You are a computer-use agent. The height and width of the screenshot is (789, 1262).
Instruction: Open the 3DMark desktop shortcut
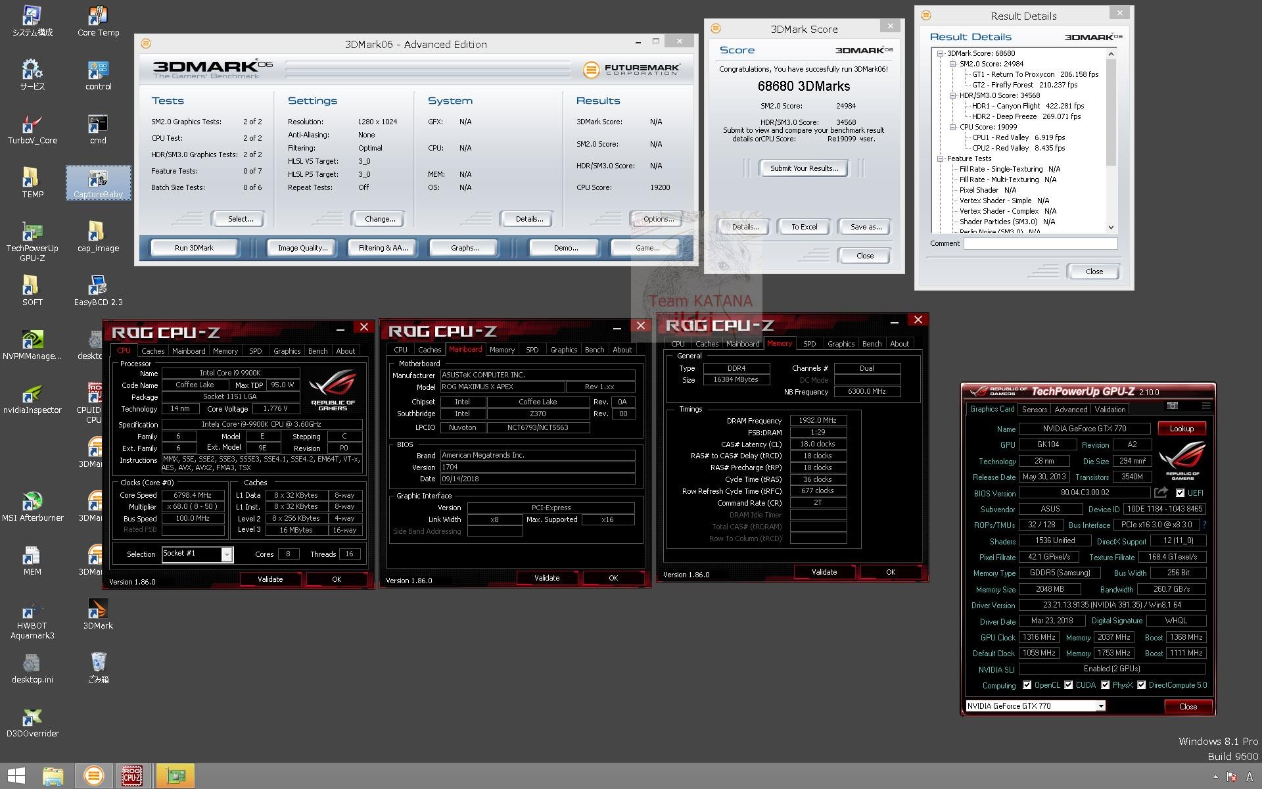[x=98, y=615]
